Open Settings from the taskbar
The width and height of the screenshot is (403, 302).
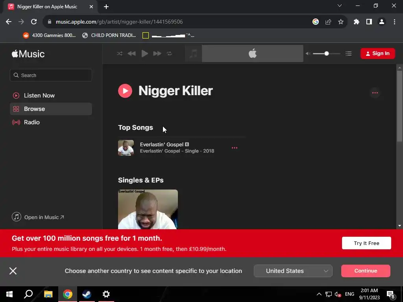coord(106,294)
